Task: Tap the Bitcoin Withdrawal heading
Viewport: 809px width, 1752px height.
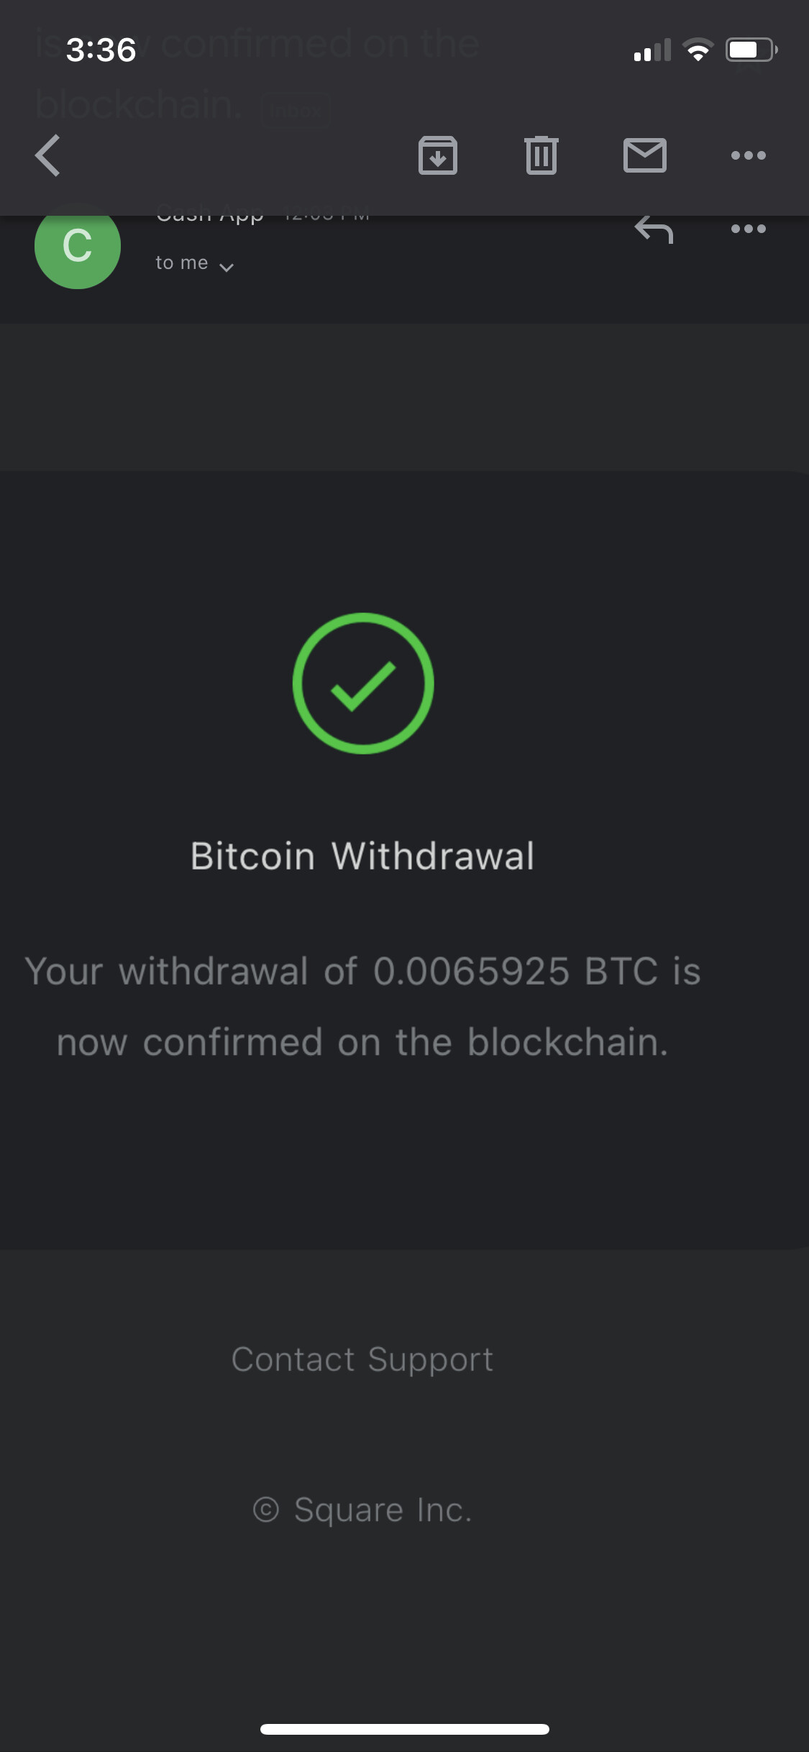Action: (x=362, y=857)
